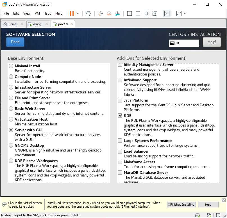Click Help in the install hint bar
The height and width of the screenshot is (218, 227).
pyautogui.click(x=208, y=205)
